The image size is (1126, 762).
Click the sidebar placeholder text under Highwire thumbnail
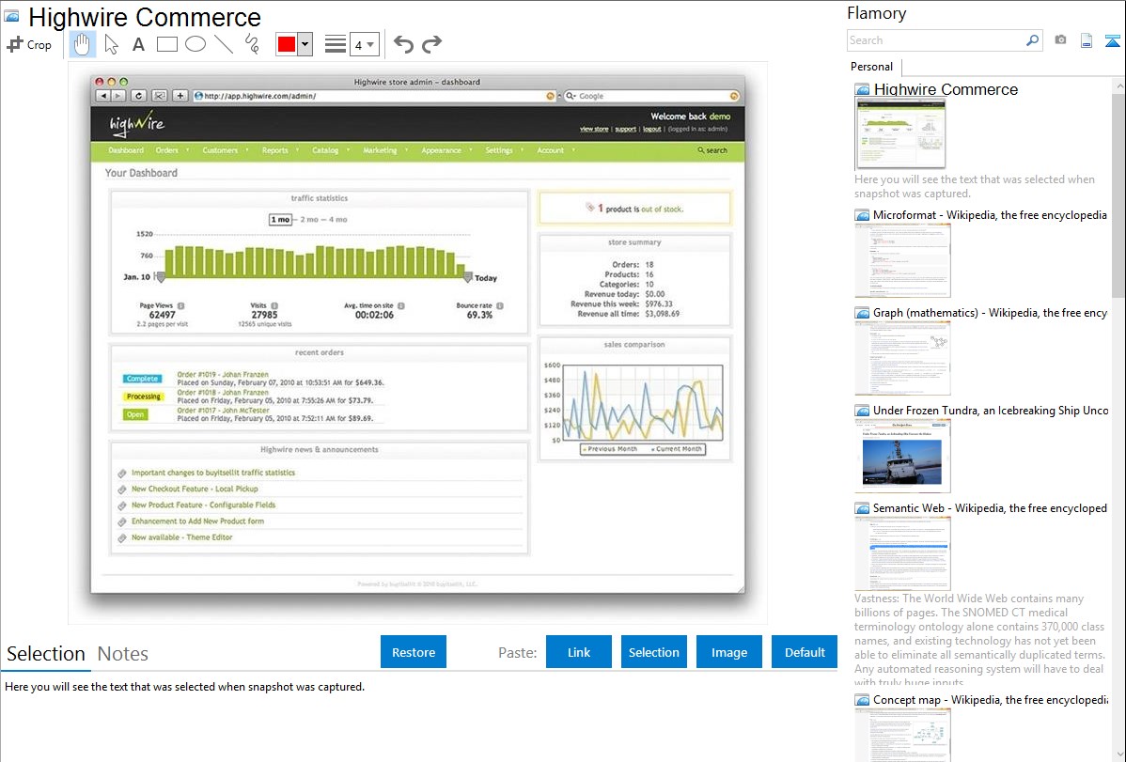[x=975, y=187]
